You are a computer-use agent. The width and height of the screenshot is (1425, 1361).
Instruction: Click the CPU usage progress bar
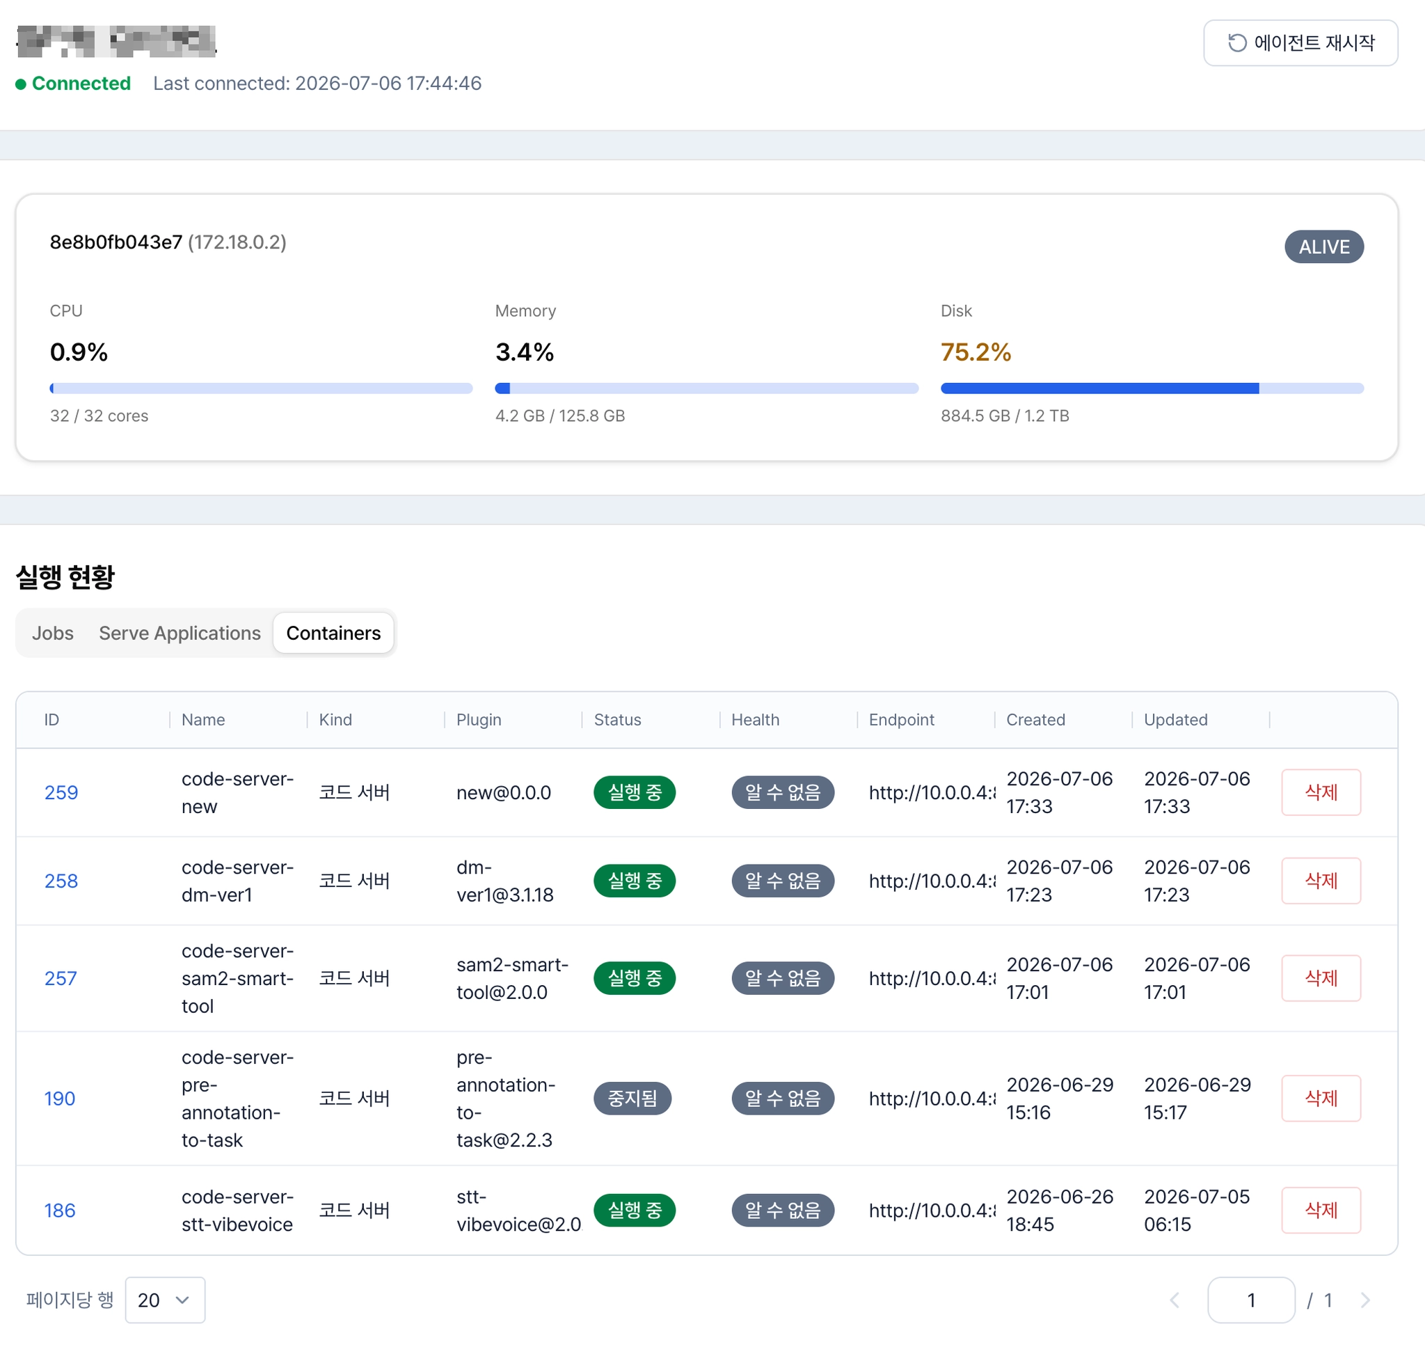[x=261, y=388]
